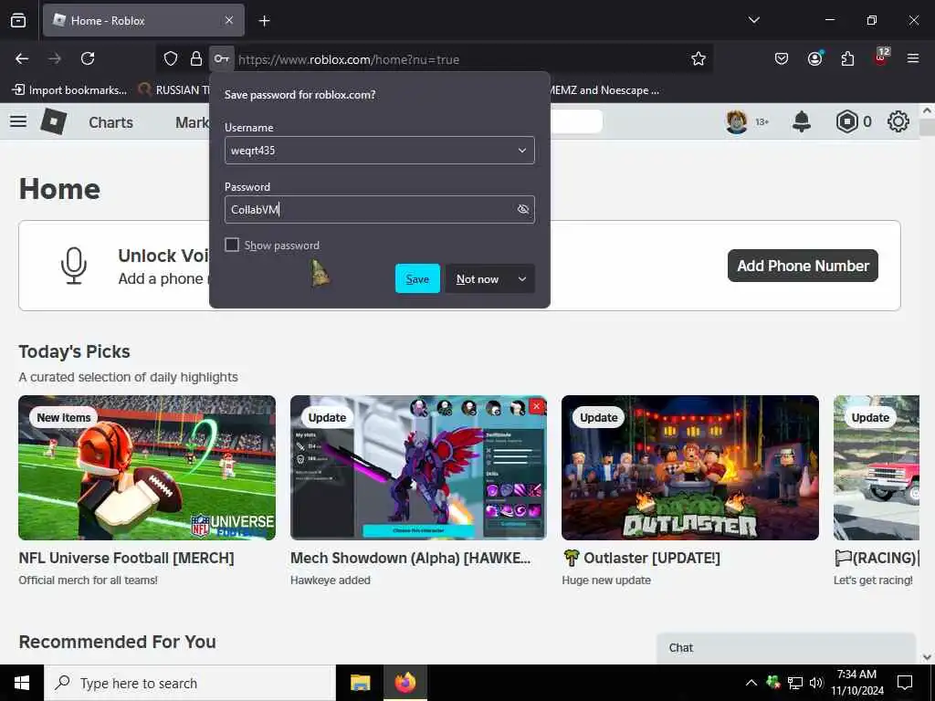Open the RACING game thumbnail

tap(877, 468)
